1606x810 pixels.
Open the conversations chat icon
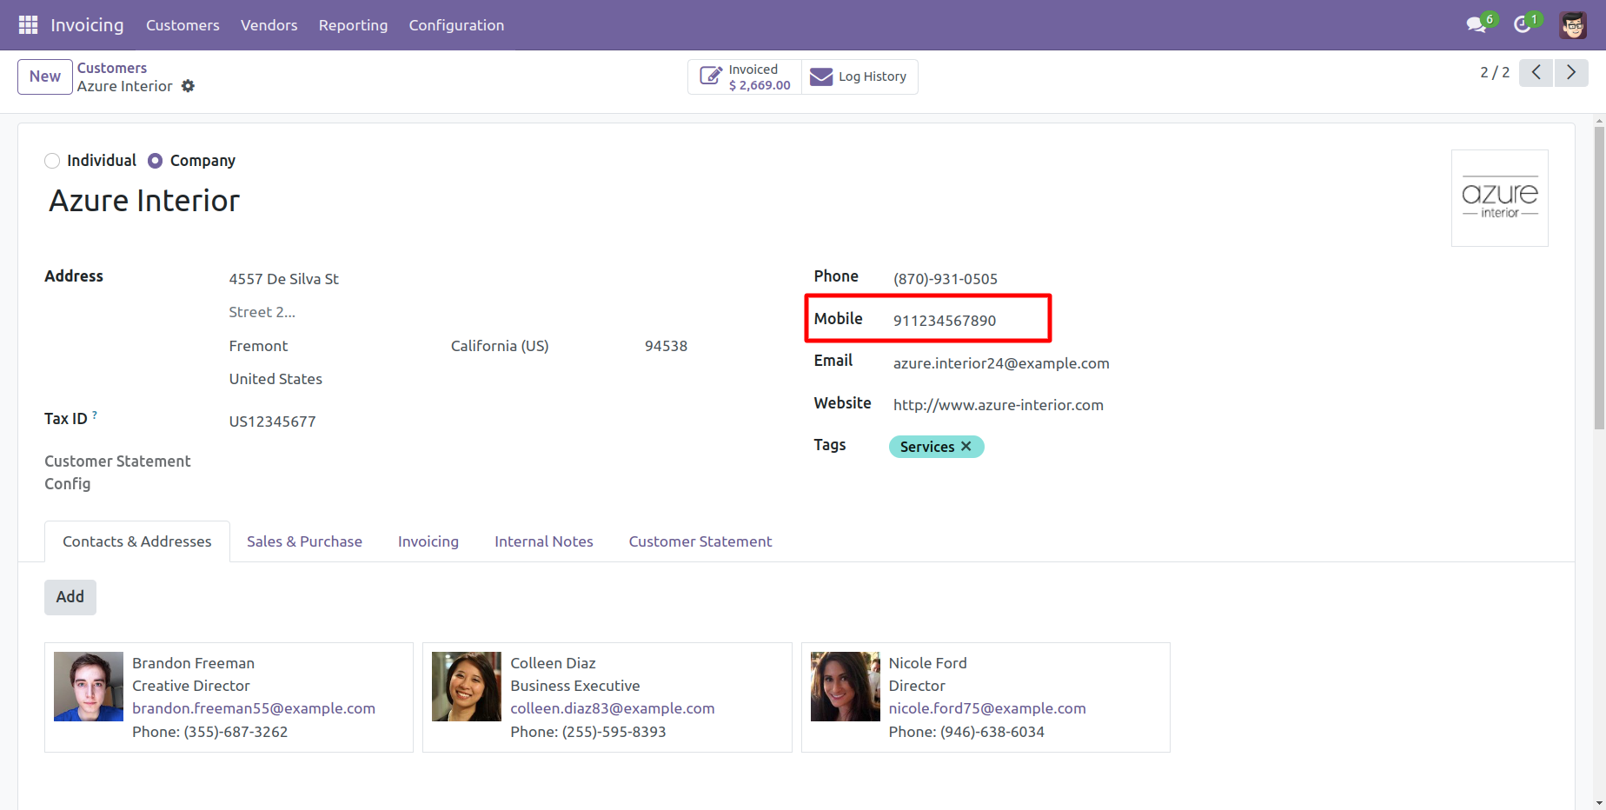point(1476,24)
